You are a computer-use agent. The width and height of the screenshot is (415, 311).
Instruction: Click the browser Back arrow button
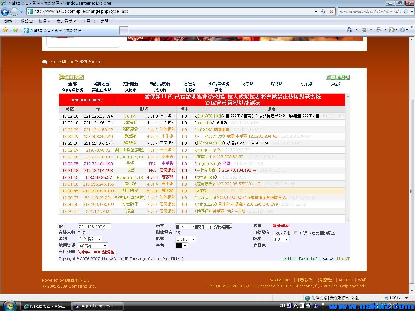coord(5,12)
